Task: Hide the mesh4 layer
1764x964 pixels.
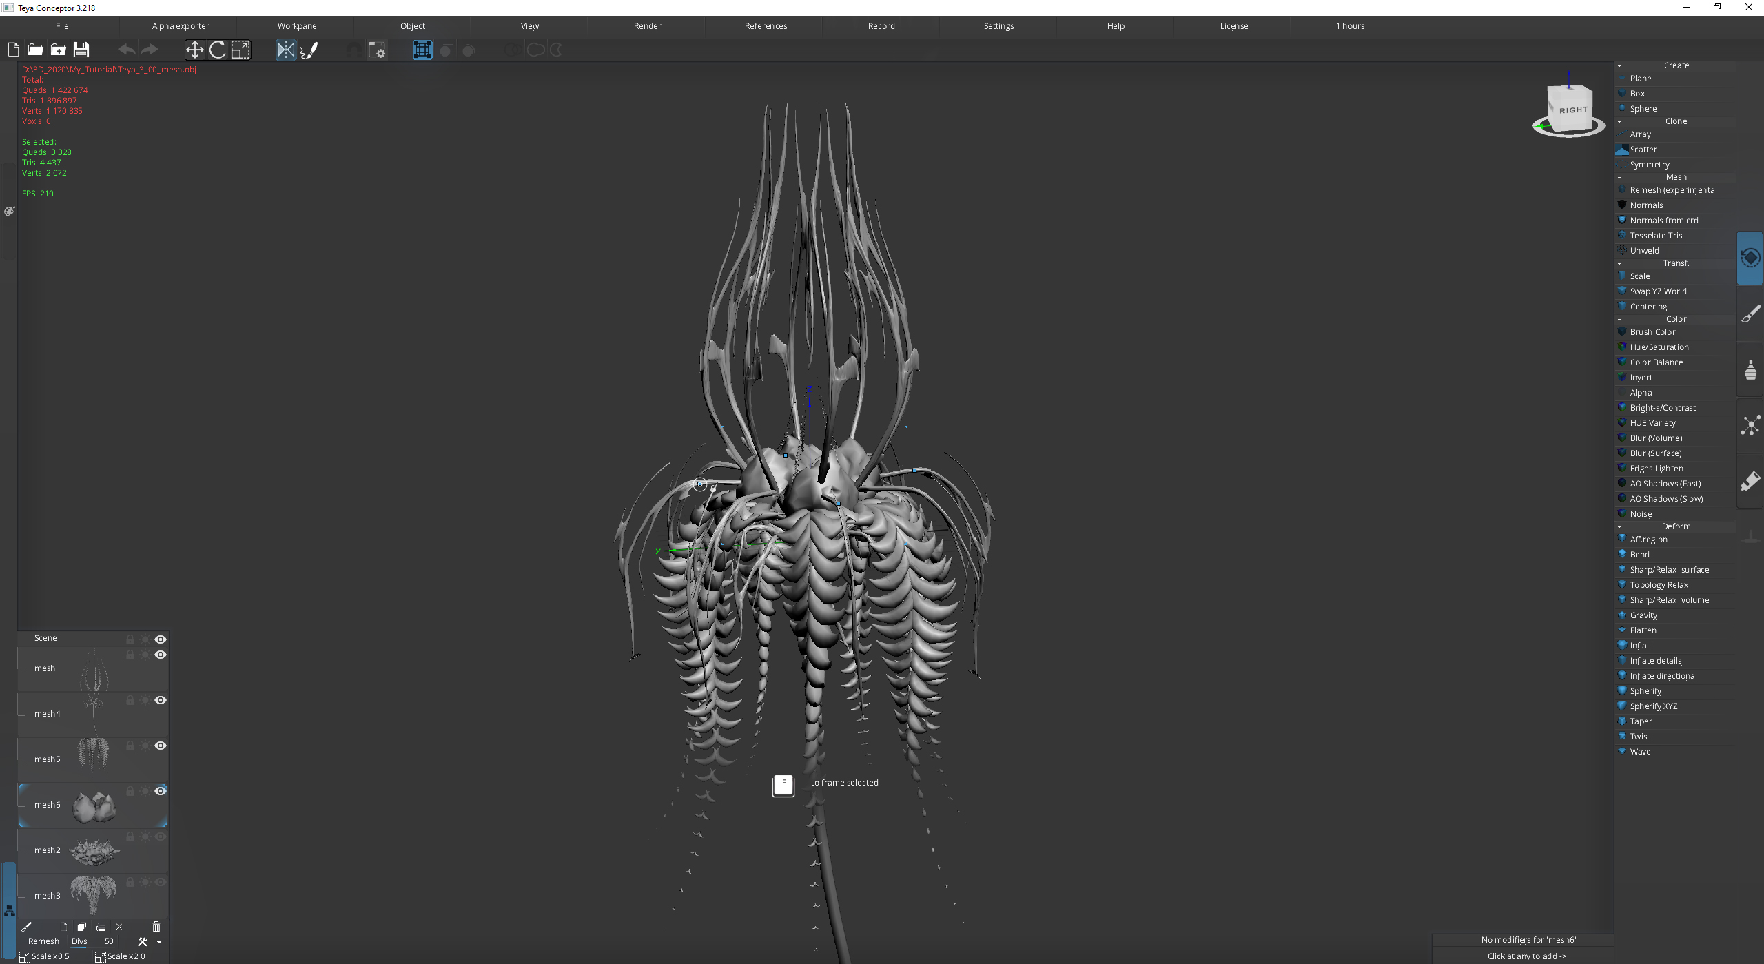Action: click(x=161, y=700)
